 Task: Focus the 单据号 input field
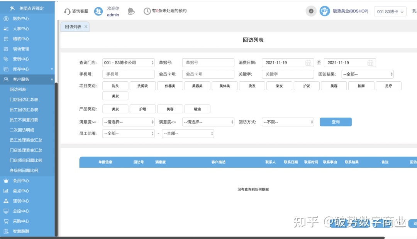208,63
